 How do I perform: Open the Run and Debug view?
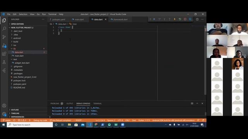[x=4, y=46]
